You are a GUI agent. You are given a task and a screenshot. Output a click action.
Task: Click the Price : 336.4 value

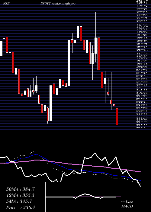click(x=21, y=207)
